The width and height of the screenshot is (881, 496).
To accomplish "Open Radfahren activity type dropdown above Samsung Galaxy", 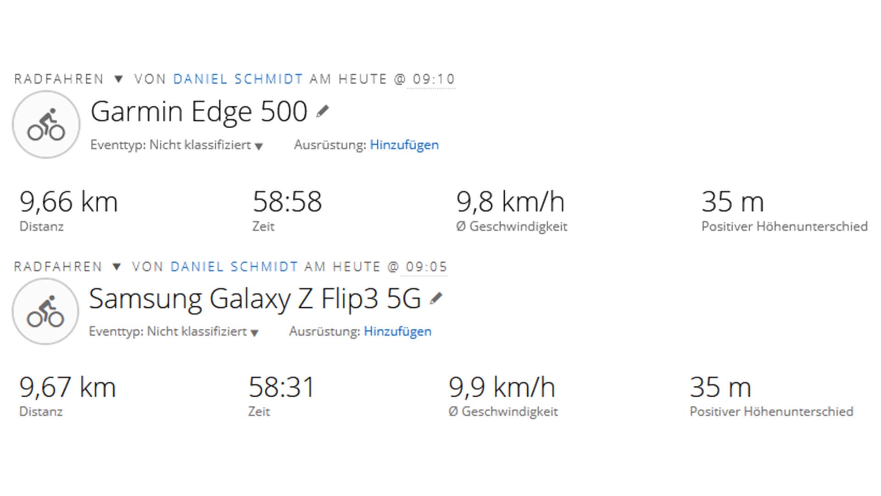I will [x=117, y=266].
